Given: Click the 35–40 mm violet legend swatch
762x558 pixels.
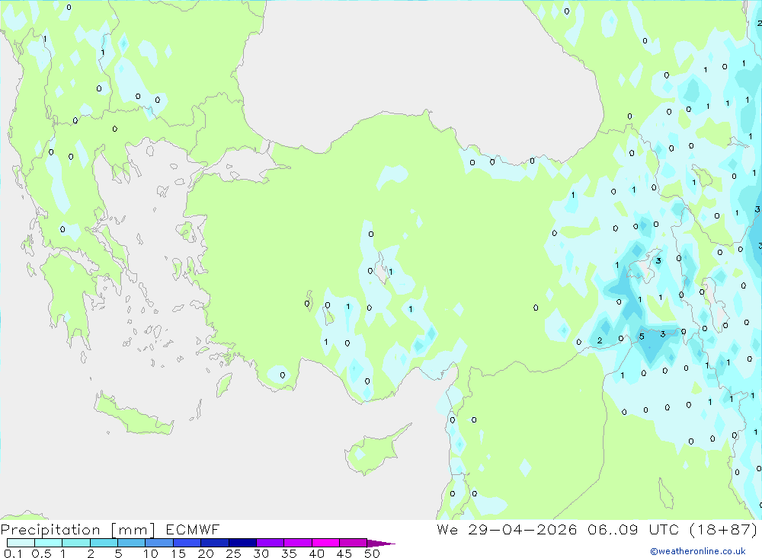Looking at the screenshot, I should click(298, 543).
